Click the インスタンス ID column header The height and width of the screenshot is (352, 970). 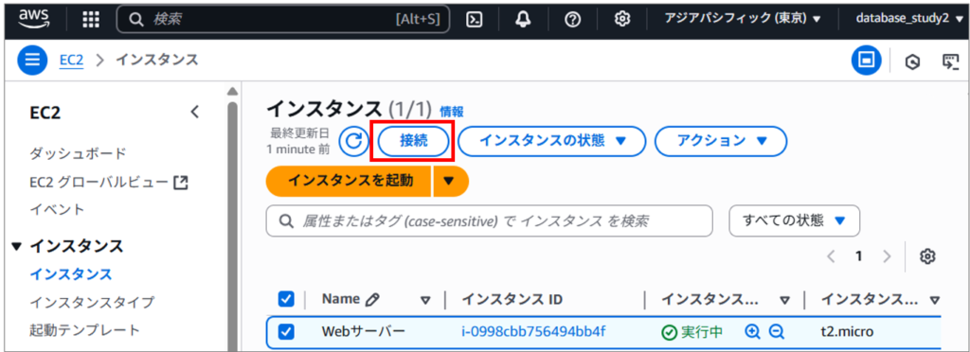click(x=512, y=300)
